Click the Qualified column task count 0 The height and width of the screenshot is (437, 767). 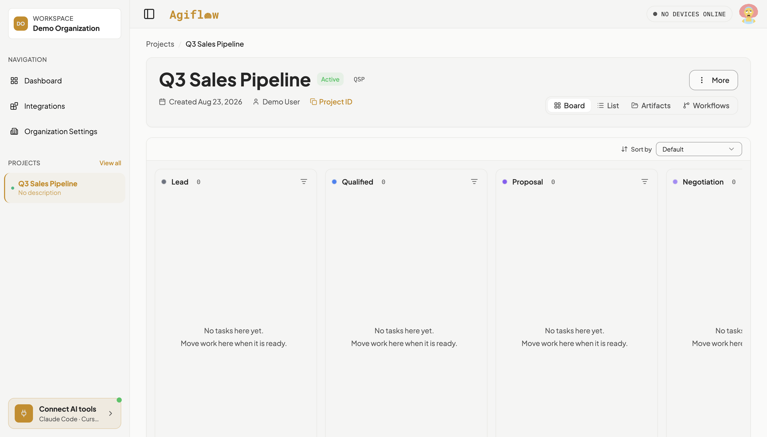pos(383,182)
